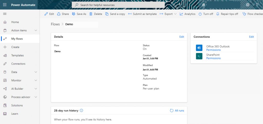Collapse the navigation with the hamburger icon
Image resolution: width=263 pixels, height=124 pixels.
click(5, 14)
